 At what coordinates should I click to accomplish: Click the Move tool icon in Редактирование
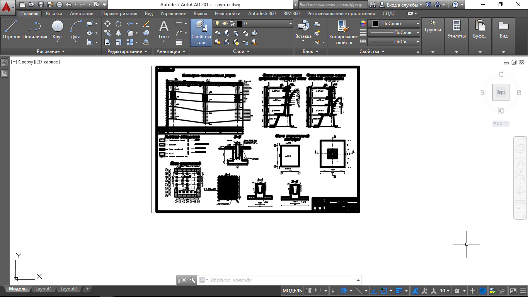tap(108, 24)
